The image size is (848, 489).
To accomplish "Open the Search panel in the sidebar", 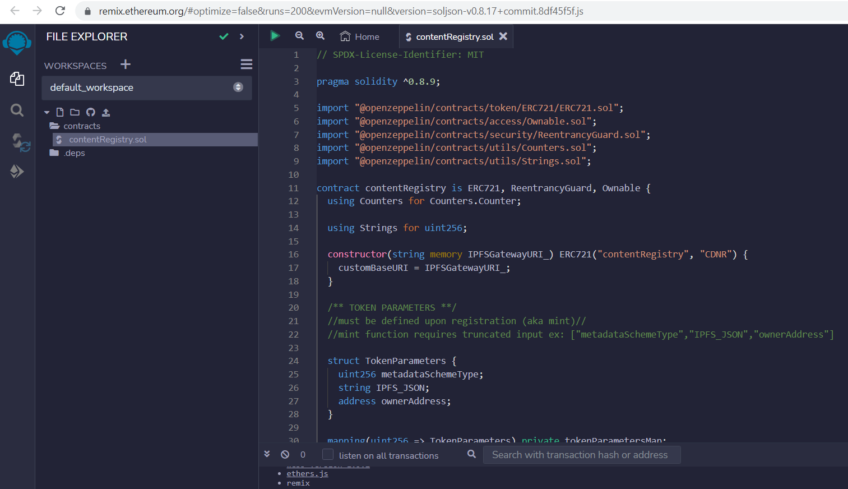I will [x=17, y=110].
